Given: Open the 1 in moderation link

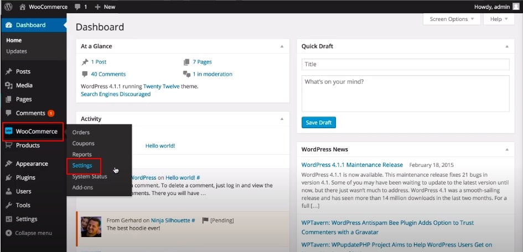Looking at the screenshot, I should tap(213, 74).
